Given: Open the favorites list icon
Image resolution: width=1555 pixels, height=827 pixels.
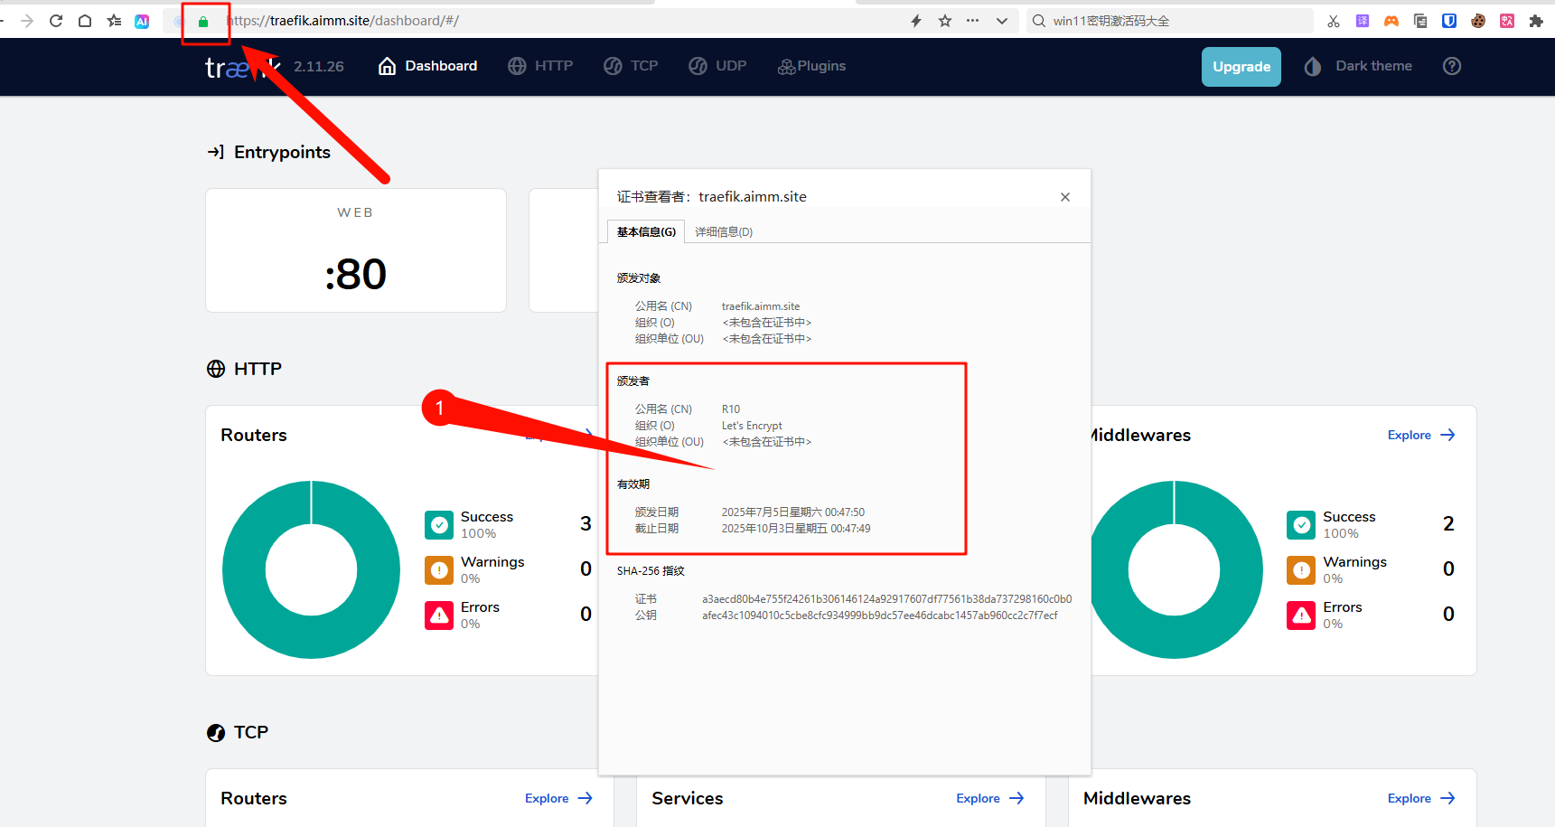Looking at the screenshot, I should (x=114, y=21).
